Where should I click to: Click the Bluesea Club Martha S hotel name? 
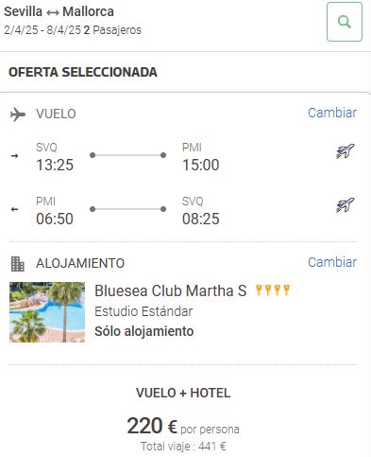tap(171, 290)
